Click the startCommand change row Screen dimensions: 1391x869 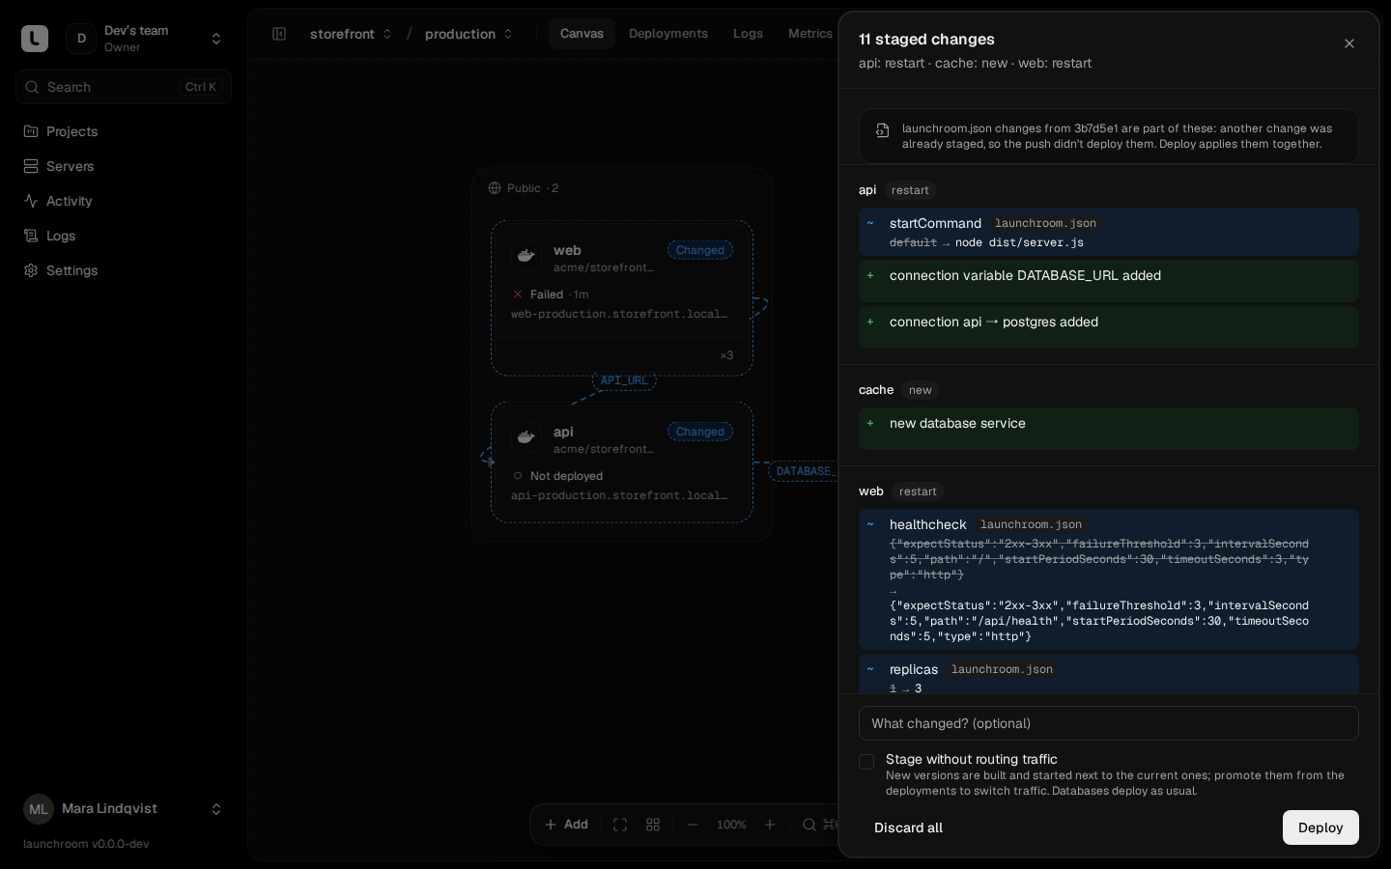[1109, 232]
